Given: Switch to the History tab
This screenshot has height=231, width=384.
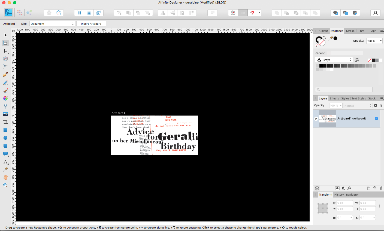Looking at the screenshot, I should (x=339, y=195).
